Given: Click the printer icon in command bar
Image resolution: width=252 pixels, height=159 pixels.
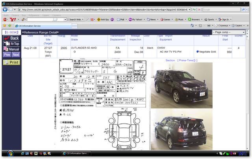Looking at the screenshot, I should pos(209,26).
